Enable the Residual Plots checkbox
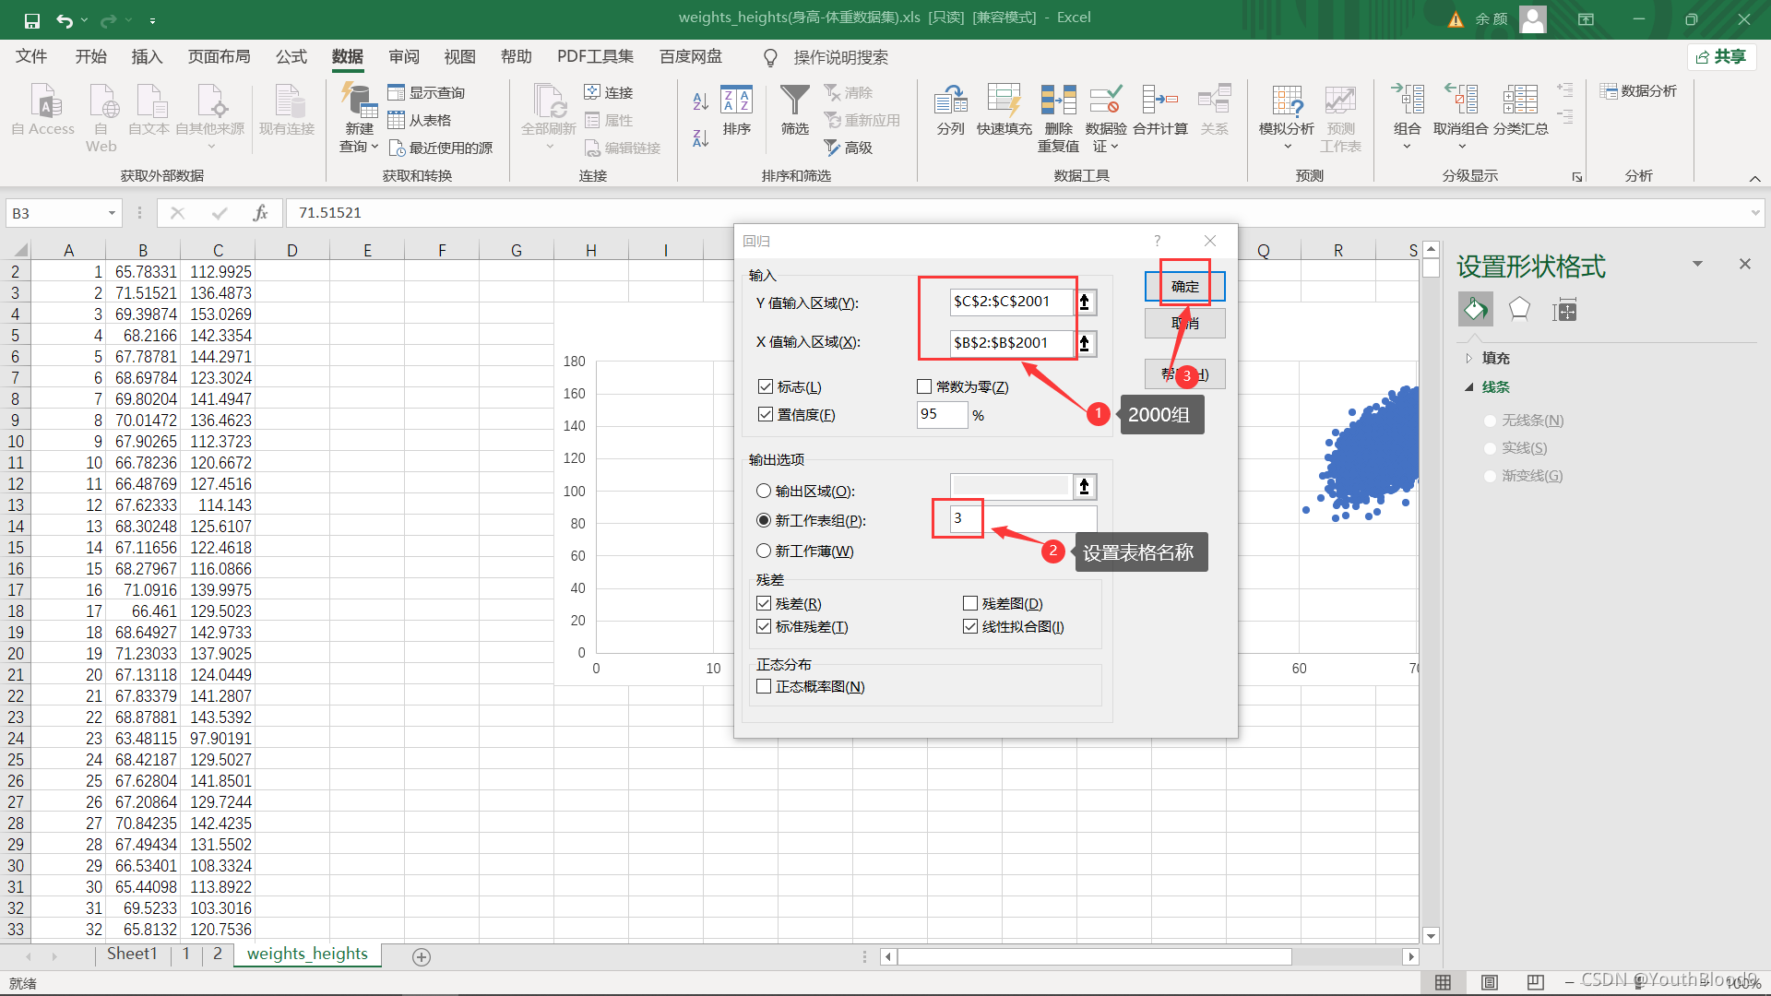 pos(970,604)
